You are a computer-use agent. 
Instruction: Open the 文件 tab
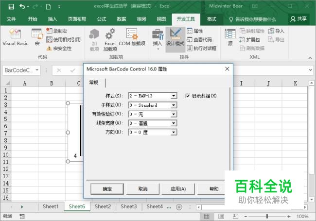[11, 19]
